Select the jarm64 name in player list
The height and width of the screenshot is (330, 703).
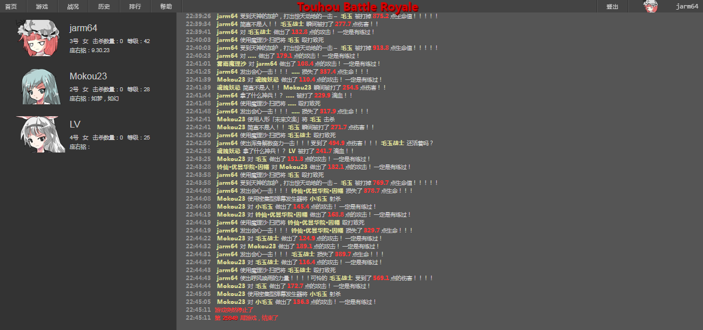[83, 28]
